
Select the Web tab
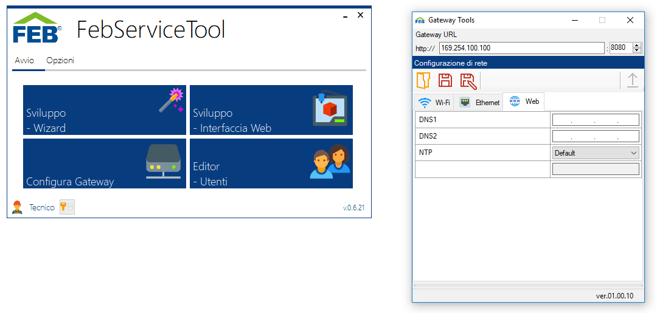524,101
